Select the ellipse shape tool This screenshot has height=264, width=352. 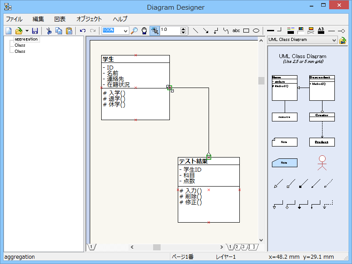tap(256, 31)
